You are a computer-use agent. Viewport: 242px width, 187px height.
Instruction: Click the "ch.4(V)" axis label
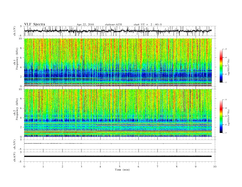[15, 157]
